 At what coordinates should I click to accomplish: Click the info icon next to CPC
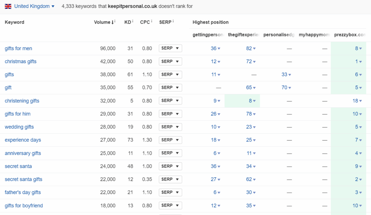(x=151, y=21)
